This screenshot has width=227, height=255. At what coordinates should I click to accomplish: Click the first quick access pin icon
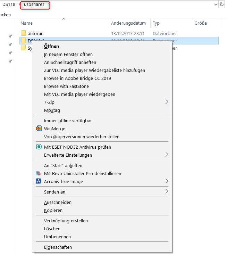(x=10, y=36)
